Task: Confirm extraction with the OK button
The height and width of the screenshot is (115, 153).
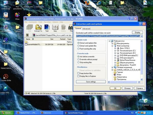Action: tap(115, 88)
